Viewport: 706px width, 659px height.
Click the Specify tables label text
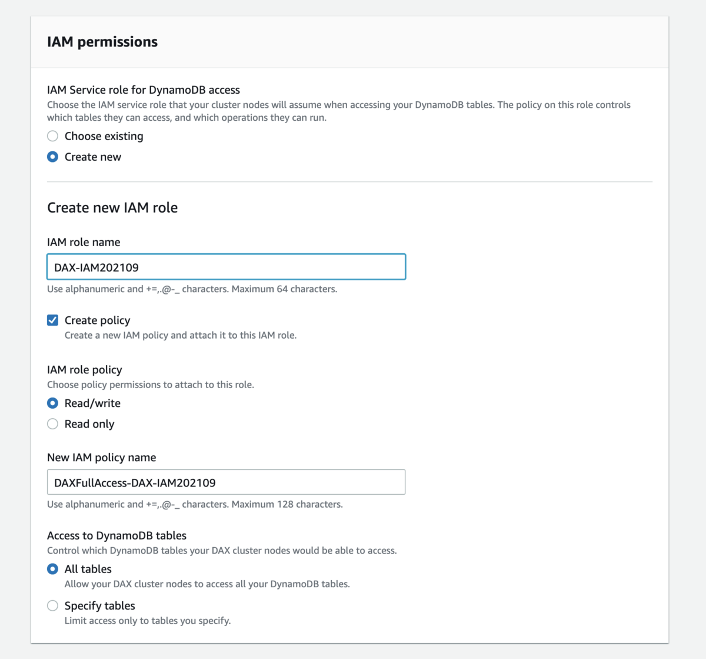[x=99, y=605]
